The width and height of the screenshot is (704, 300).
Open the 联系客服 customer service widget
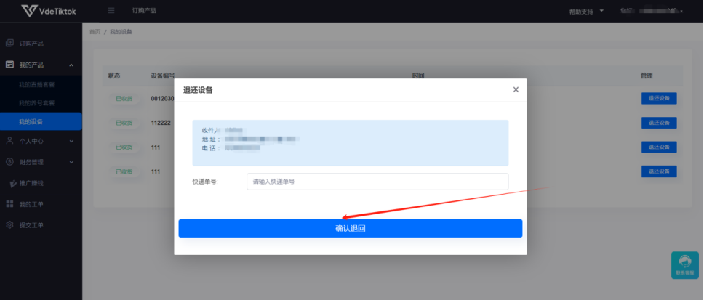[684, 265]
